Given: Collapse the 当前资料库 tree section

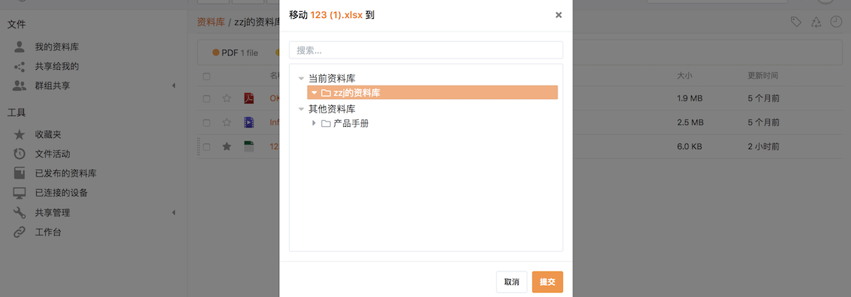Looking at the screenshot, I should pyautogui.click(x=301, y=79).
